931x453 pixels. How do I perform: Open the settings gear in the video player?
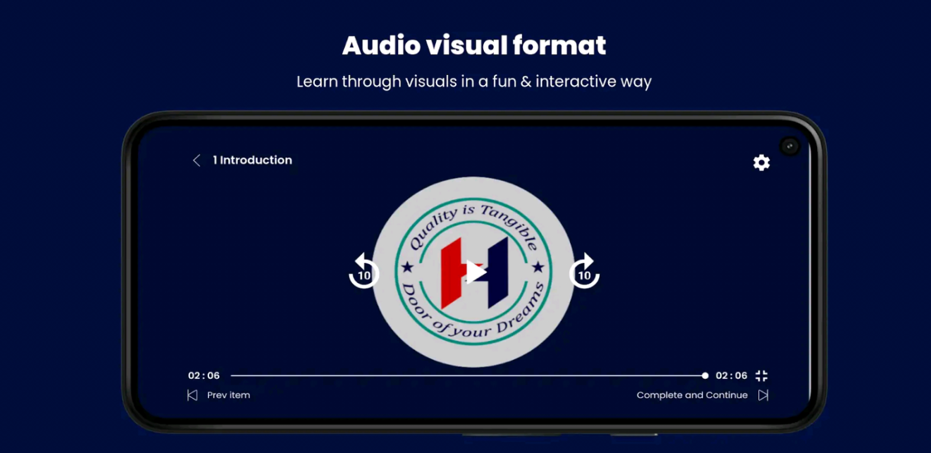[x=762, y=163]
